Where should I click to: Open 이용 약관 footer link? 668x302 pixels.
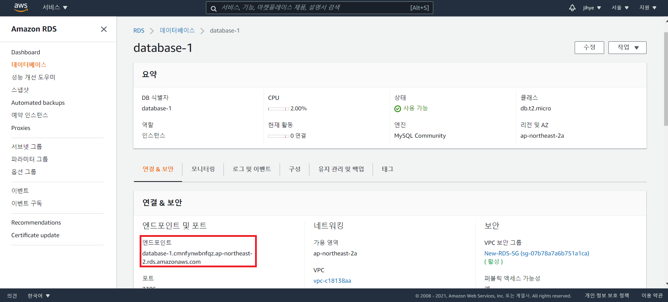click(x=652, y=296)
